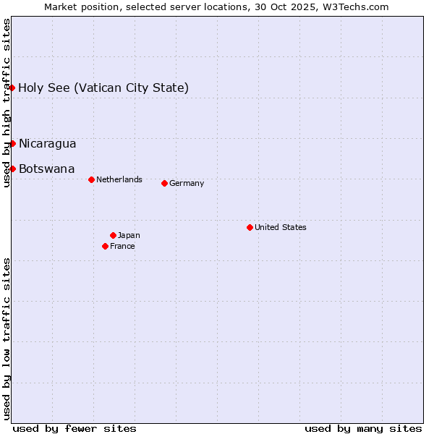Image resolution: width=434 pixels, height=434 pixels.
Task: Click the Nicaragua text label
Action: 47,144
